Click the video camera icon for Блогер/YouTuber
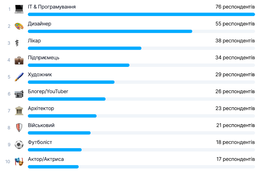The height and width of the screenshot is (173, 265). click(19, 94)
